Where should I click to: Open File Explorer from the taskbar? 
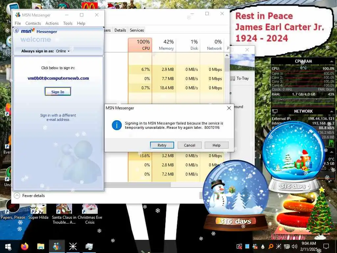tap(40, 246)
